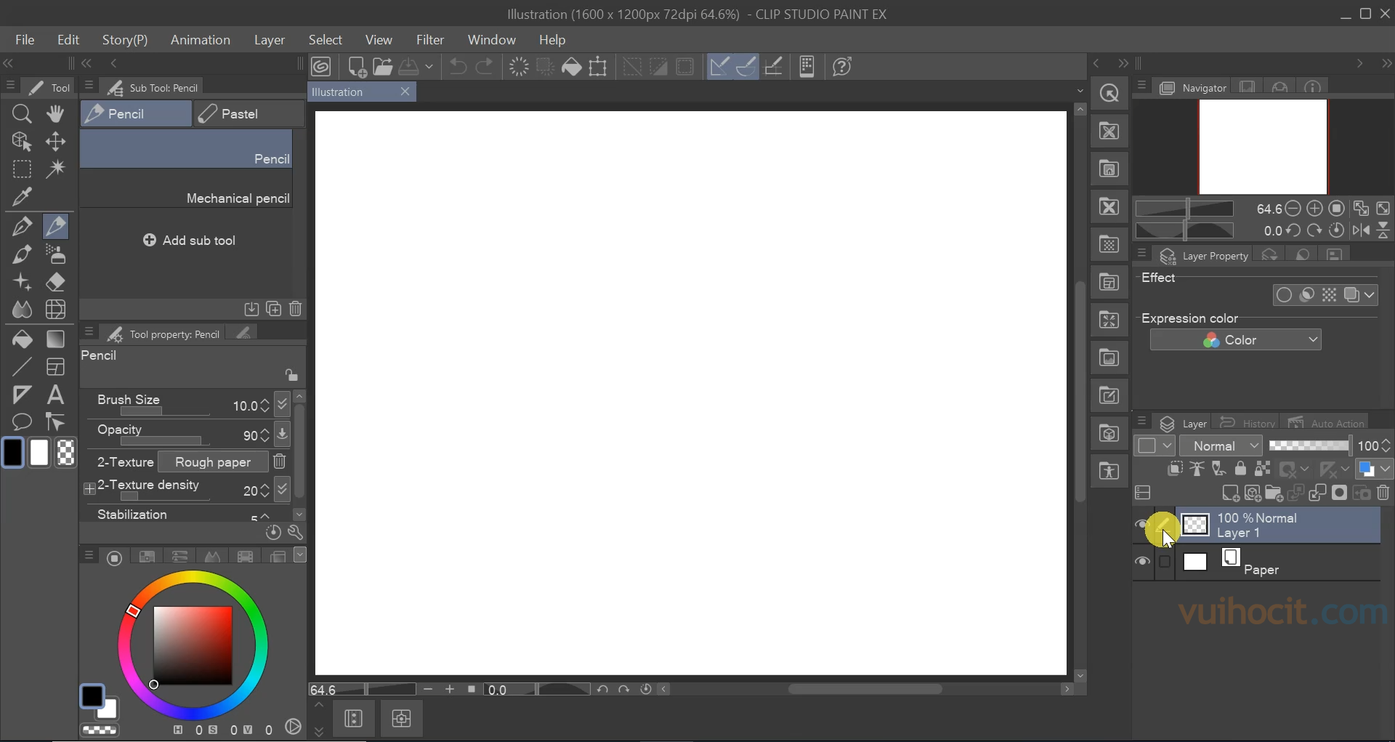Delete layer using the layer panel trash icon

click(x=1383, y=493)
